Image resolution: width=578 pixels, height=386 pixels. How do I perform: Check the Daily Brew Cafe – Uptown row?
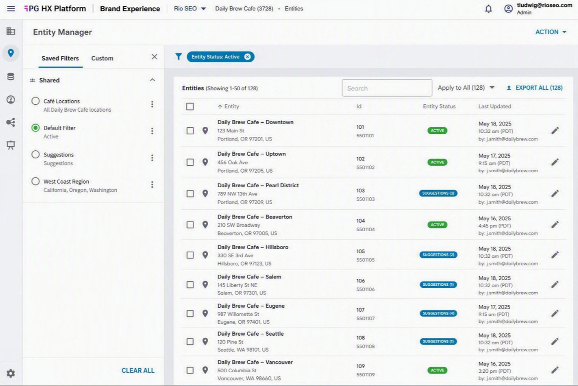[x=190, y=162]
